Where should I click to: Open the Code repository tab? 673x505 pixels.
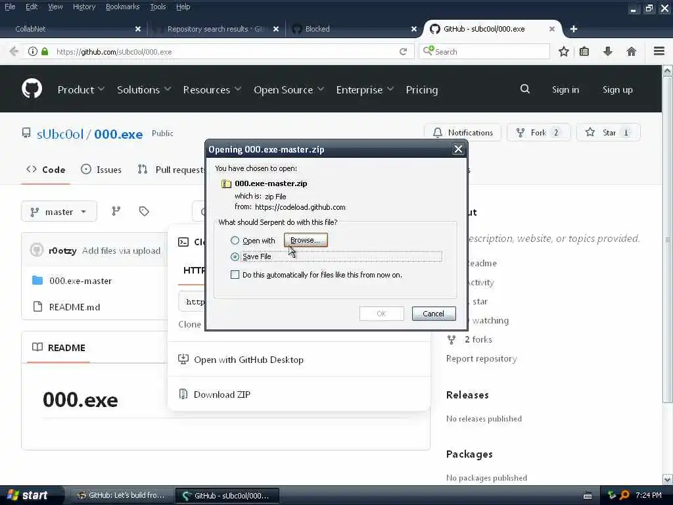[45, 170]
